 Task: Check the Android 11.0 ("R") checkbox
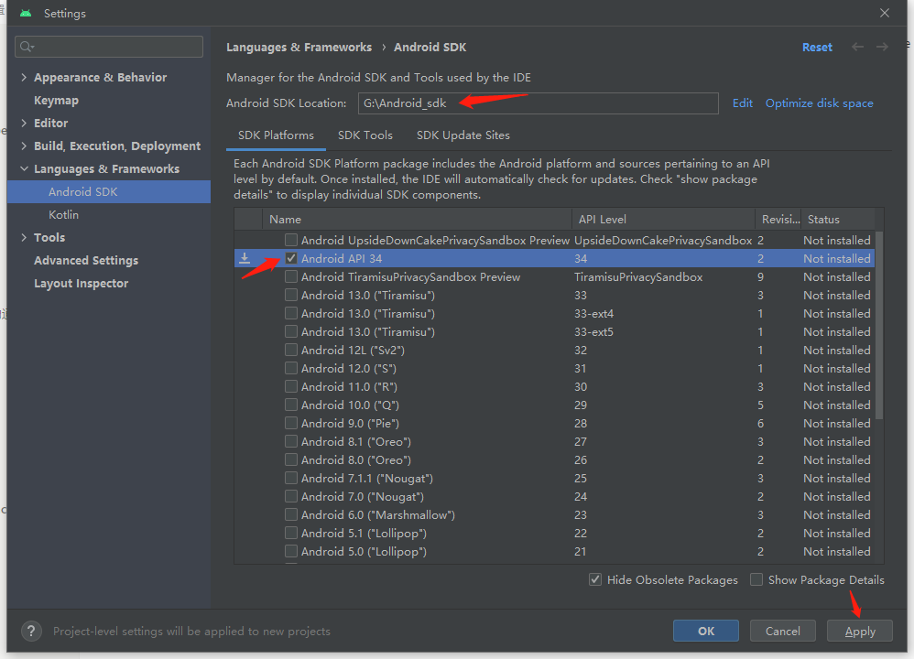tap(291, 386)
